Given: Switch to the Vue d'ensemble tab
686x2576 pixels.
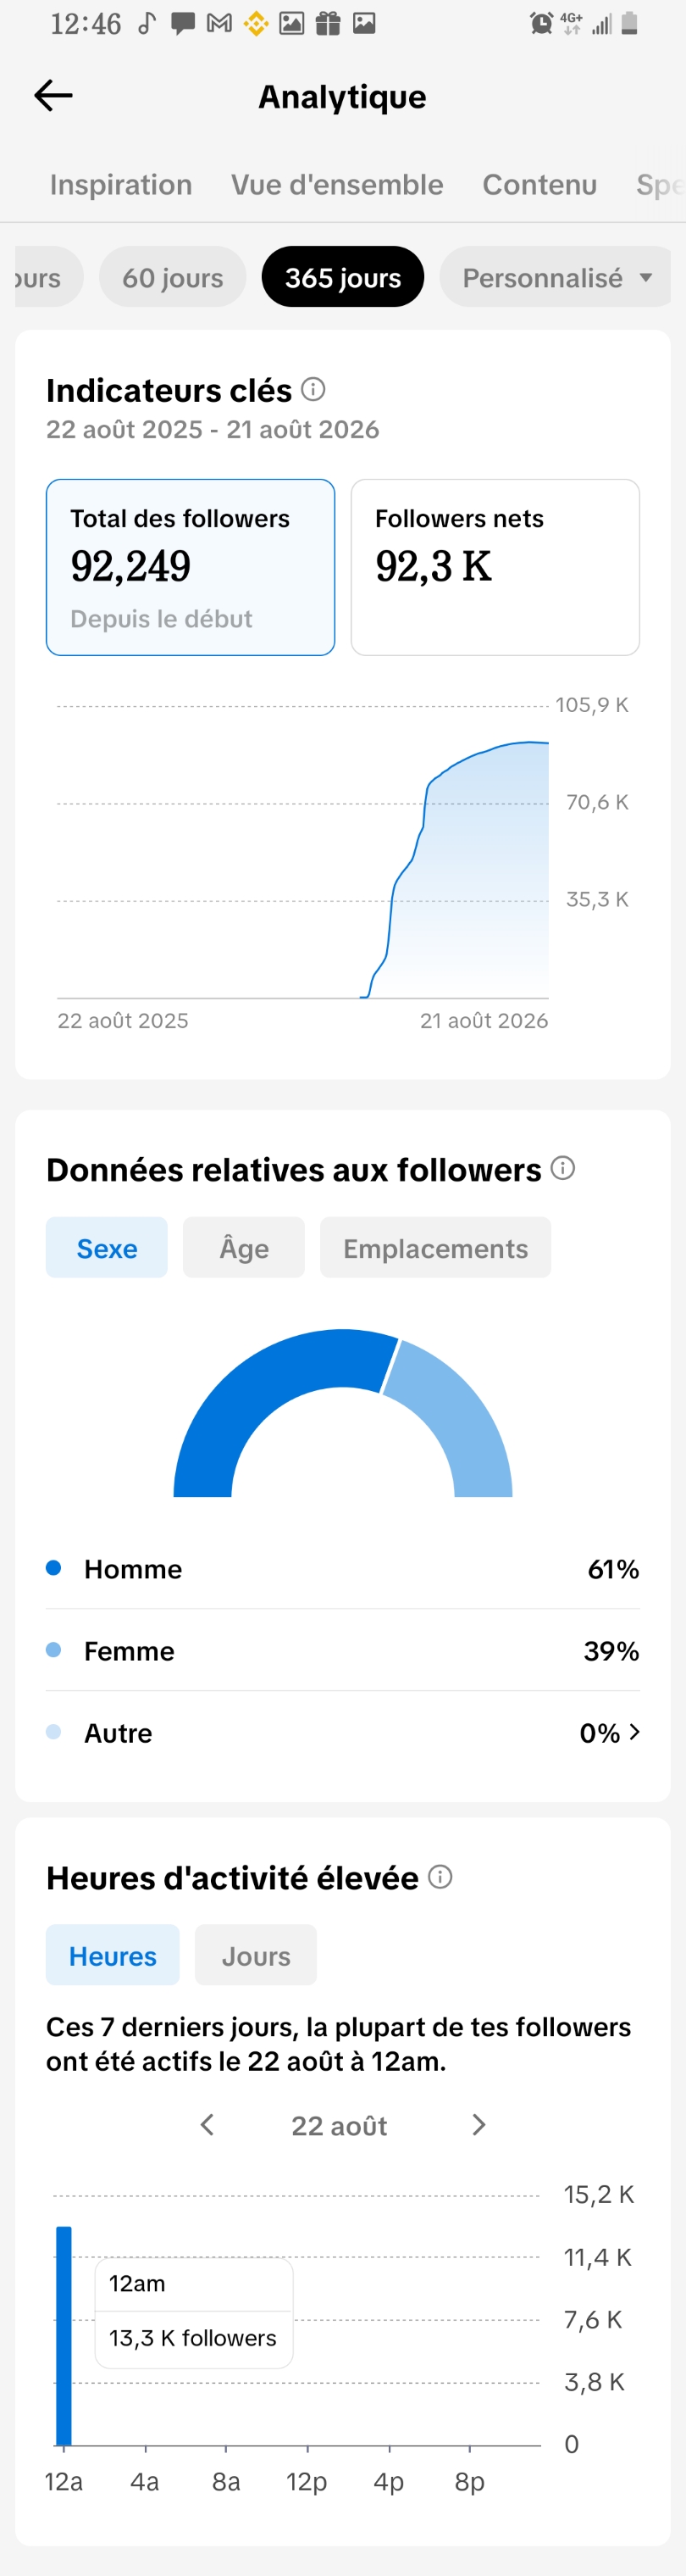Looking at the screenshot, I should click(x=336, y=185).
